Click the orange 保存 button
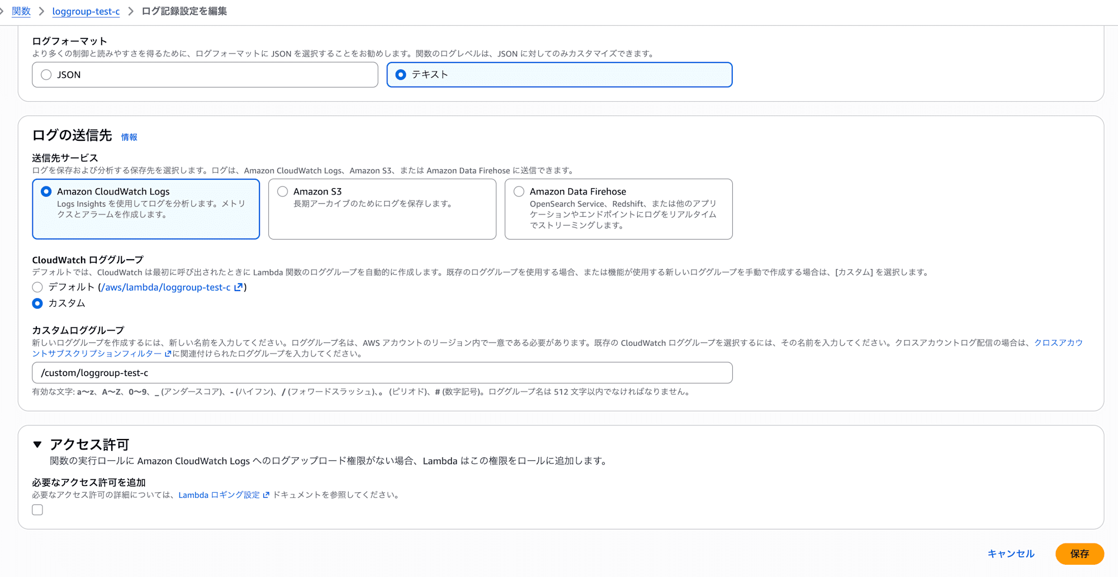 tap(1079, 554)
